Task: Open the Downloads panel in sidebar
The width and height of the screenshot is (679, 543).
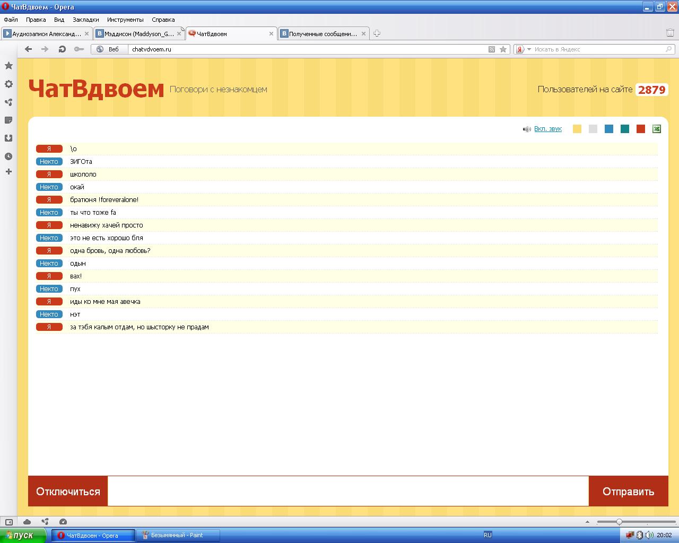Action: [x=8, y=138]
